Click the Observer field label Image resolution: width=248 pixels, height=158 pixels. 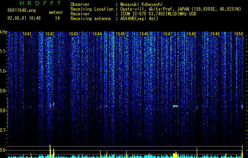coord(80,4)
